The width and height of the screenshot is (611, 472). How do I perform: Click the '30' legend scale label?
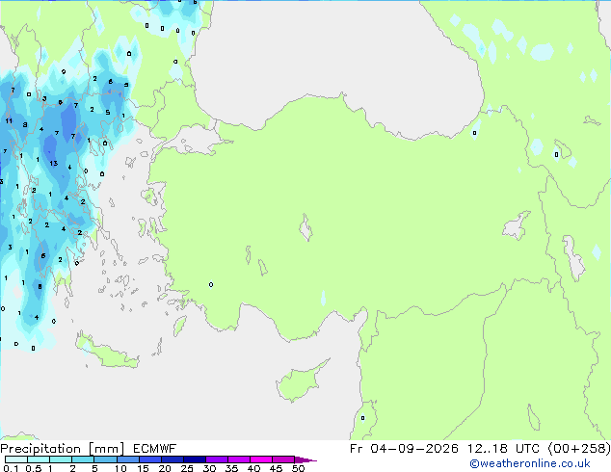point(209,468)
